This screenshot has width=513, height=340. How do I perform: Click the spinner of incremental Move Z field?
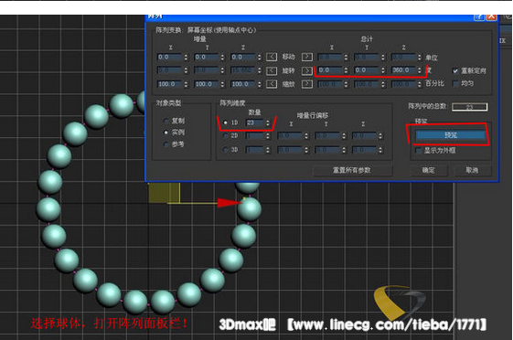(259, 57)
